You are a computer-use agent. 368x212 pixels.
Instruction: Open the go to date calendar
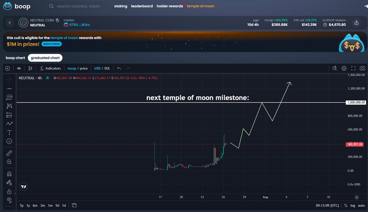(74, 205)
